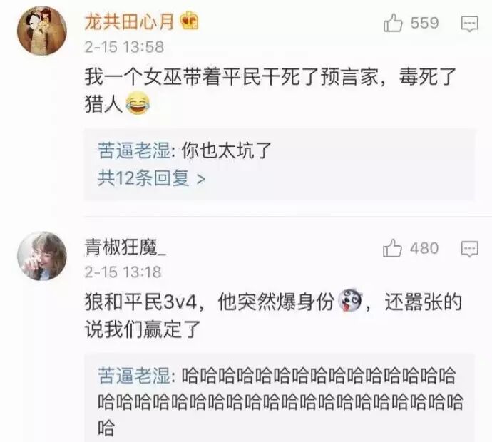Open 苦逼老湿 in first reply box
Image resolution: width=492 pixels, height=442 pixels.
(x=134, y=150)
